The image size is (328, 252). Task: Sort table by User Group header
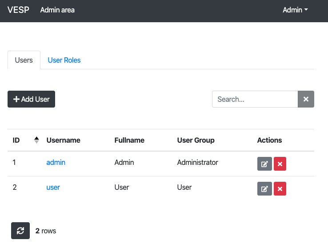(196, 140)
